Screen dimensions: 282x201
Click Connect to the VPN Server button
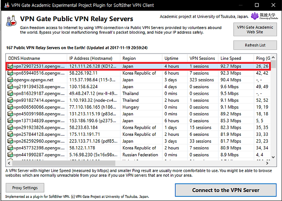226,190
